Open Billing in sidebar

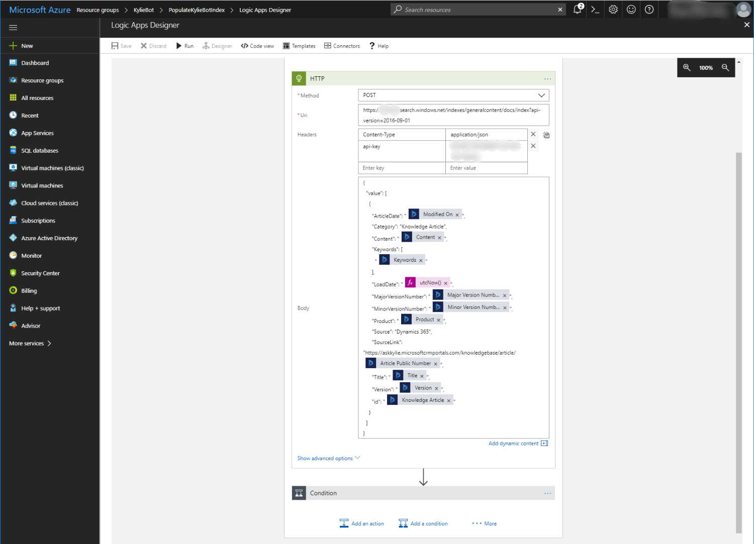coord(29,291)
